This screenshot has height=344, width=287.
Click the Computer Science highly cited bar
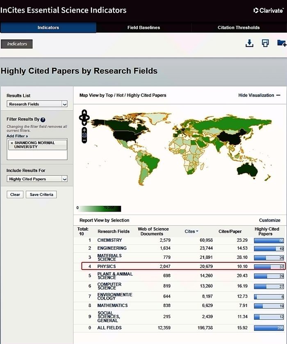[269, 286]
